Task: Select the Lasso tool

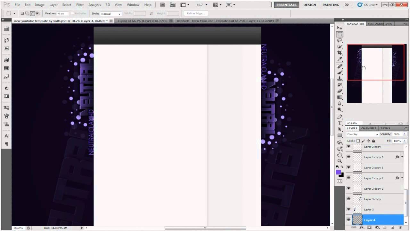Action: [x=340, y=40]
